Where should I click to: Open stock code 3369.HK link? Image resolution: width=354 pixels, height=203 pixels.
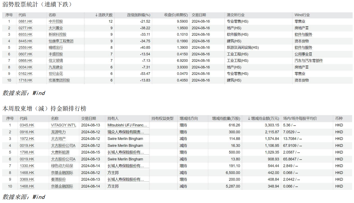pos(27,179)
